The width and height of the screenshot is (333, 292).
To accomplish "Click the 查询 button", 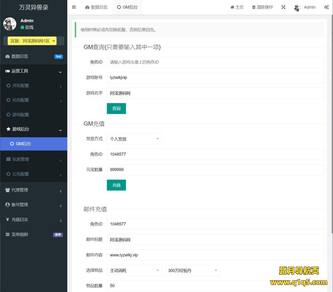I will point(116,108).
